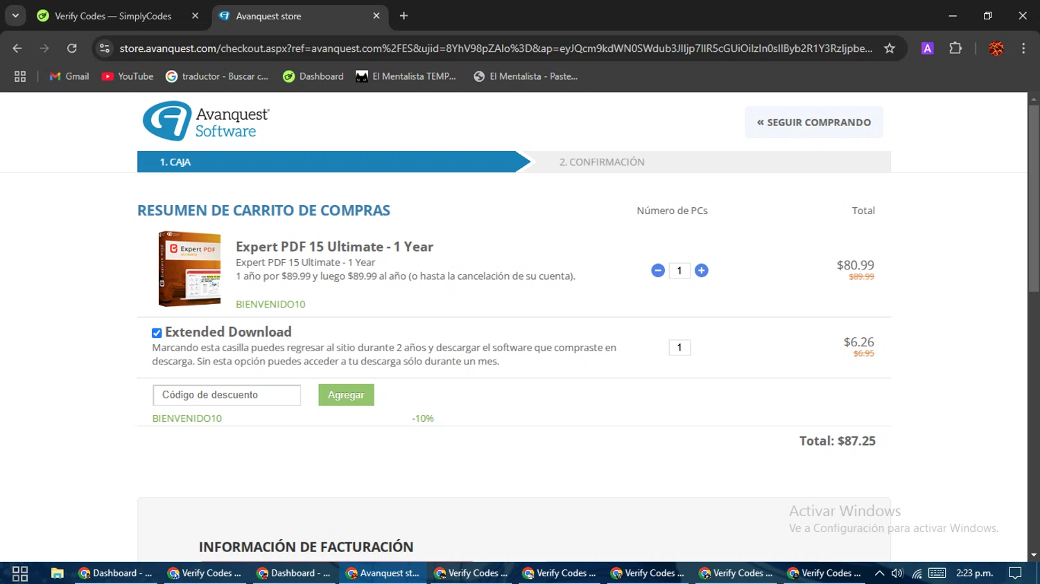Select the 2. CONFIRMACIÓN step tab
This screenshot has height=584, width=1040.
click(x=707, y=162)
